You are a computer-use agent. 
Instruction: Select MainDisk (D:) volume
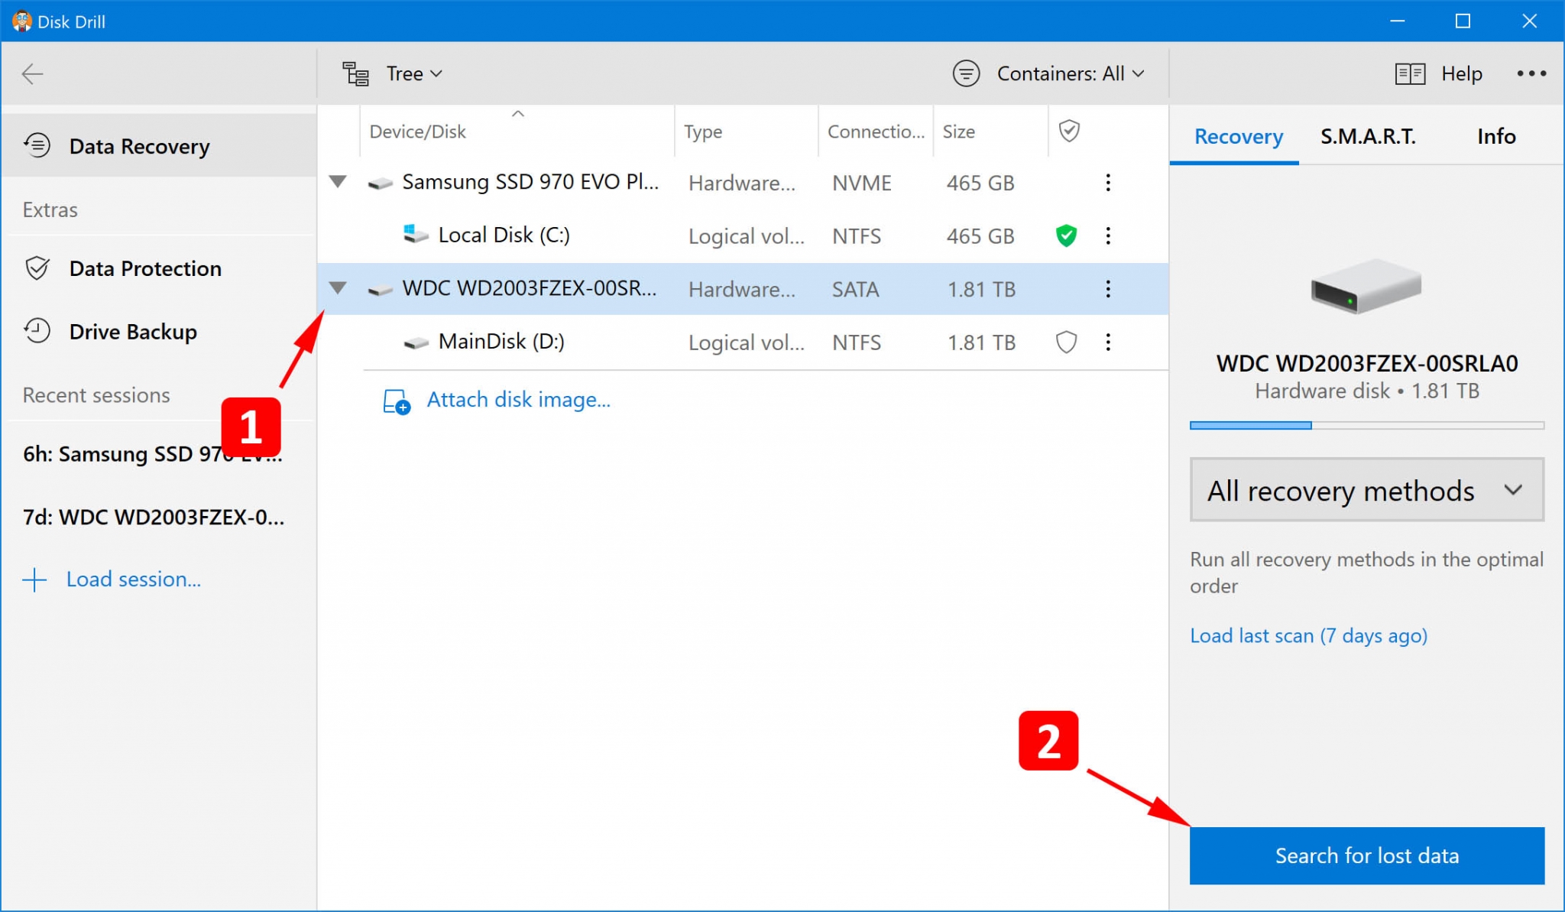[x=743, y=342]
